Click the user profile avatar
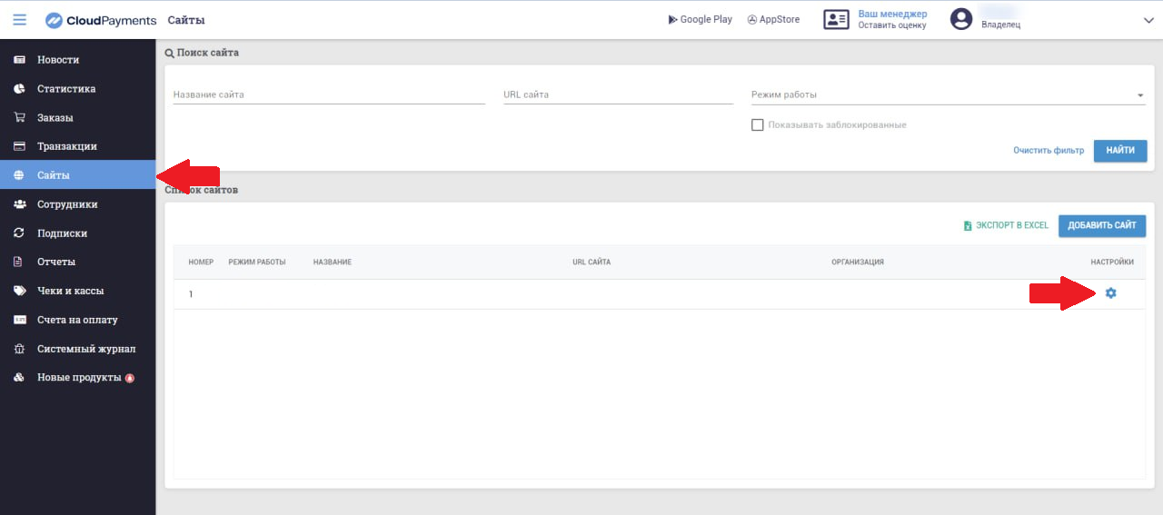 pos(961,19)
